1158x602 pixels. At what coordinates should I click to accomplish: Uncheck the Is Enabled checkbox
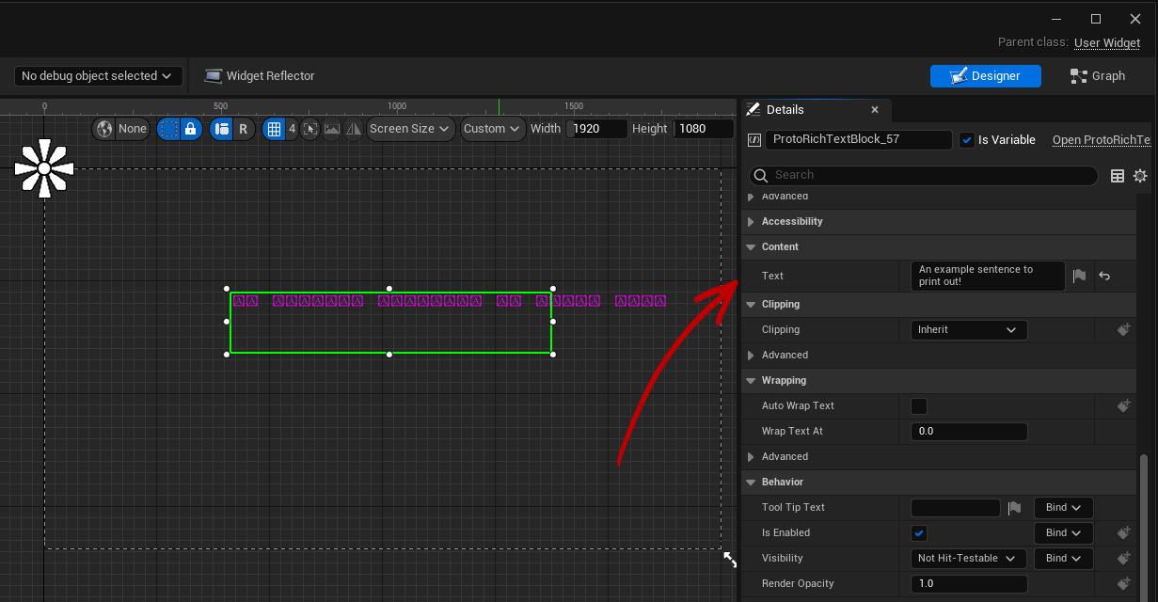(x=919, y=533)
